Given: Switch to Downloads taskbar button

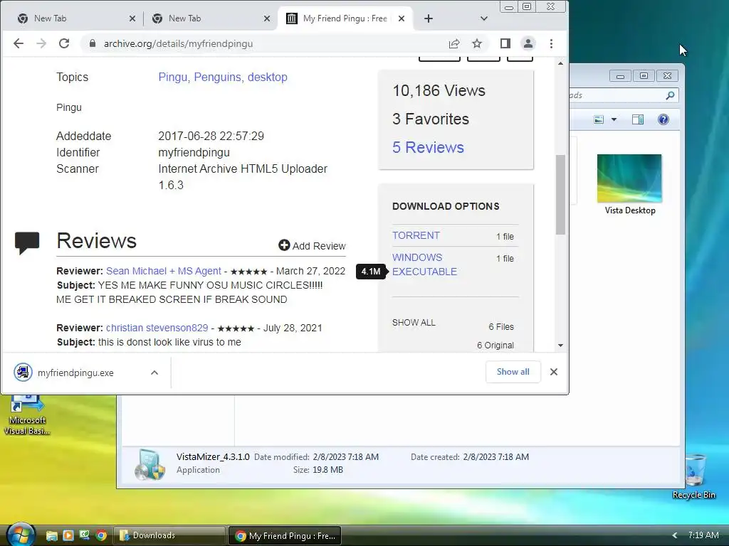Looking at the screenshot, I should (169, 536).
